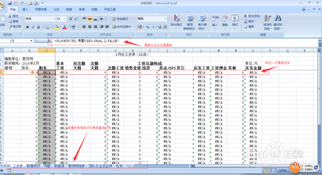Select column D header
Image resolution: width=322 pixels, height=175 pixels.
(x=64, y=51)
